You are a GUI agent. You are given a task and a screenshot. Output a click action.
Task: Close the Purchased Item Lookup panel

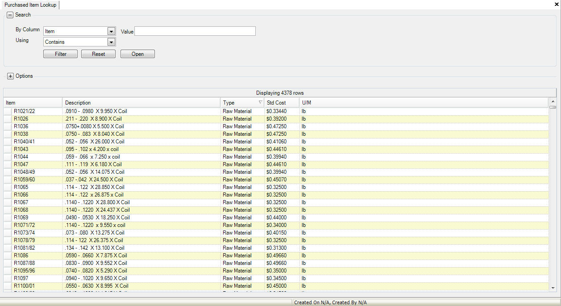[556, 4]
